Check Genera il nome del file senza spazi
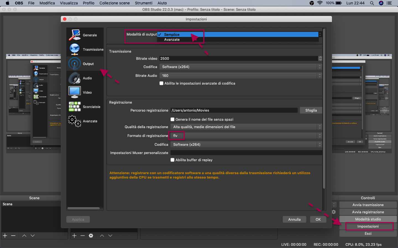398x248 pixels. (x=172, y=119)
